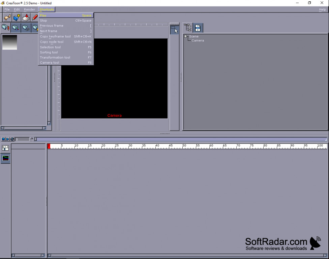Click the play button in timeline controls
The height and width of the screenshot is (259, 329).
7,139
